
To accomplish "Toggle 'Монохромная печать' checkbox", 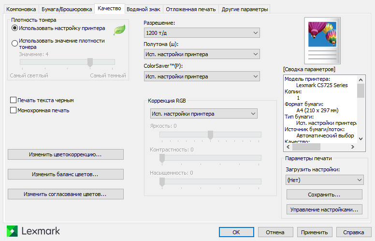I will coord(13,110).
